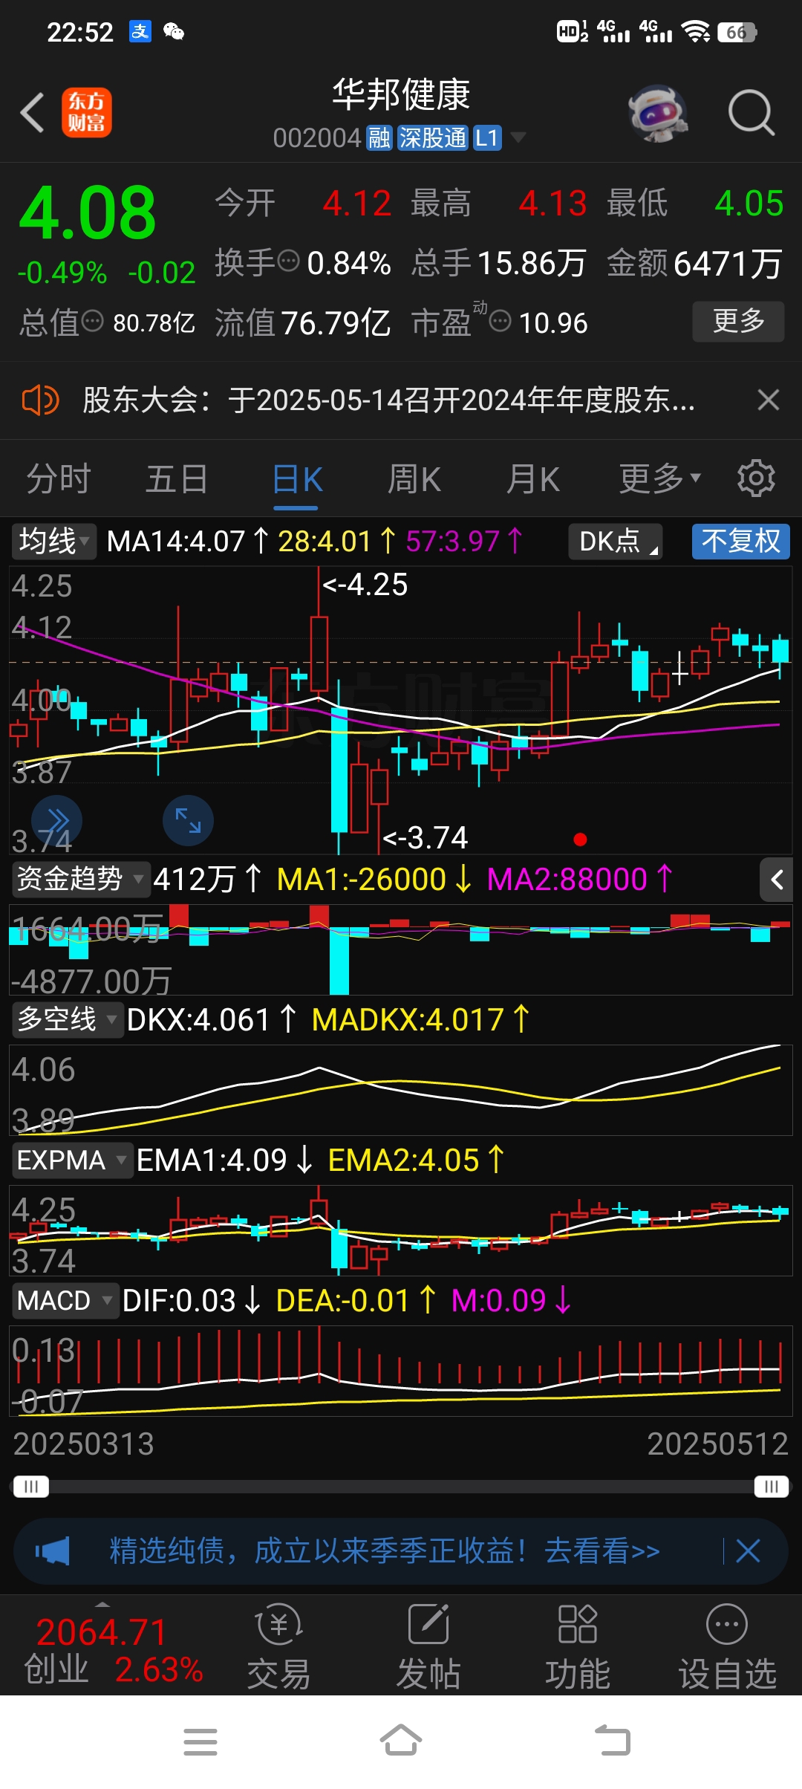
Task: Tap the back arrow icon
Action: (32, 113)
